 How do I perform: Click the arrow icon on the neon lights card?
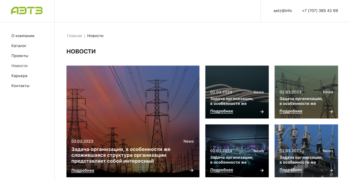(x=262, y=170)
